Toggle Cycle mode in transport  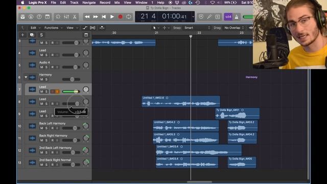[x=129, y=17]
